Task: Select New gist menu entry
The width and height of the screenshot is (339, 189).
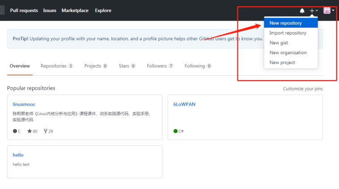Action: point(291,43)
